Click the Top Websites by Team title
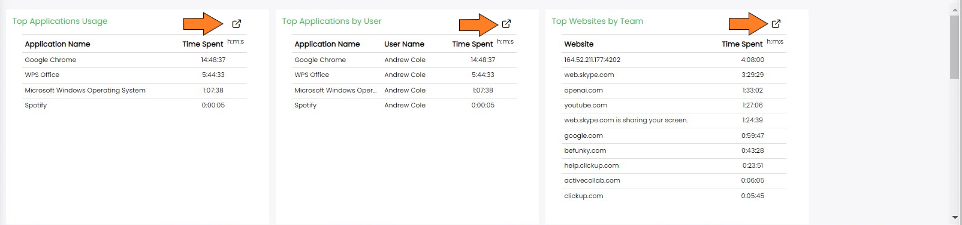The height and width of the screenshot is (225, 962). coord(598,21)
